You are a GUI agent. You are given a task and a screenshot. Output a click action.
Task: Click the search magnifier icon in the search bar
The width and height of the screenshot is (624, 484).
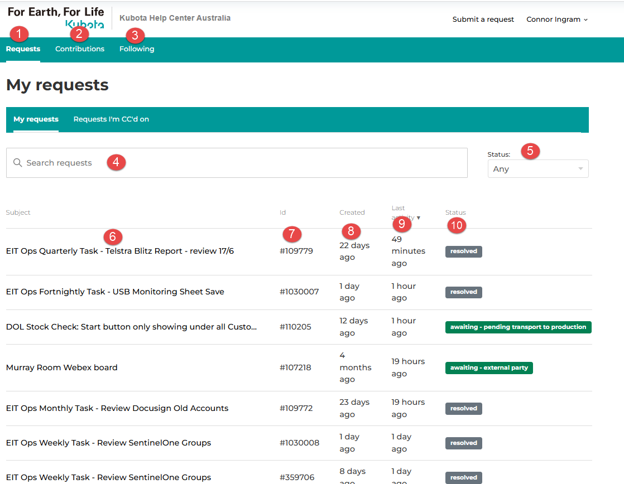[x=17, y=162]
